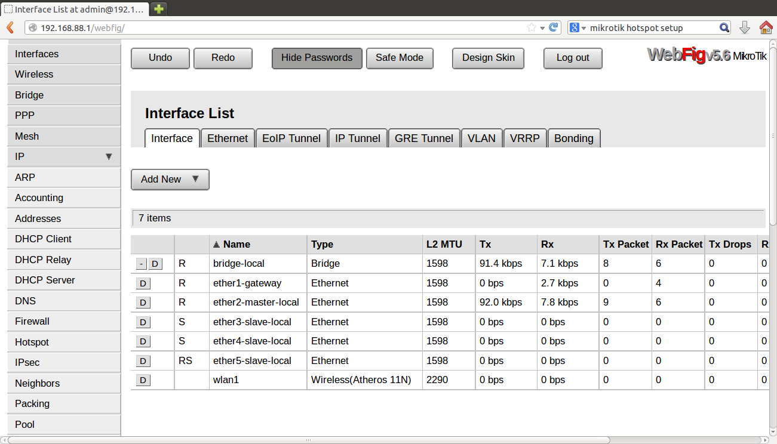Image resolution: width=777 pixels, height=444 pixels.
Task: Disable ether1-gateway using its D button
Action: point(143,283)
